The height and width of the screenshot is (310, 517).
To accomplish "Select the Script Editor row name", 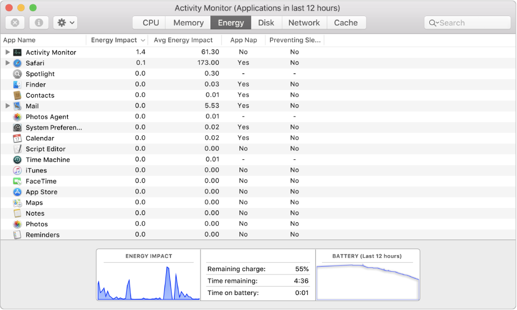I will 46,149.
